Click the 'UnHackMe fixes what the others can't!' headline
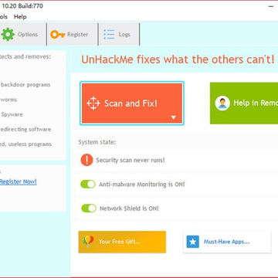This screenshot has height=278, width=278. pyautogui.click(x=178, y=59)
